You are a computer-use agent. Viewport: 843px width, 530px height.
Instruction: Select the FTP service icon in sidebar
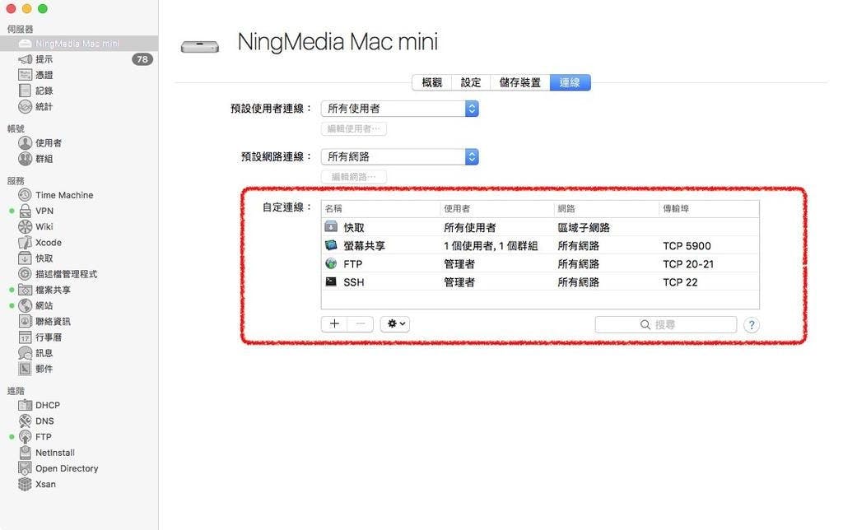[x=26, y=436]
